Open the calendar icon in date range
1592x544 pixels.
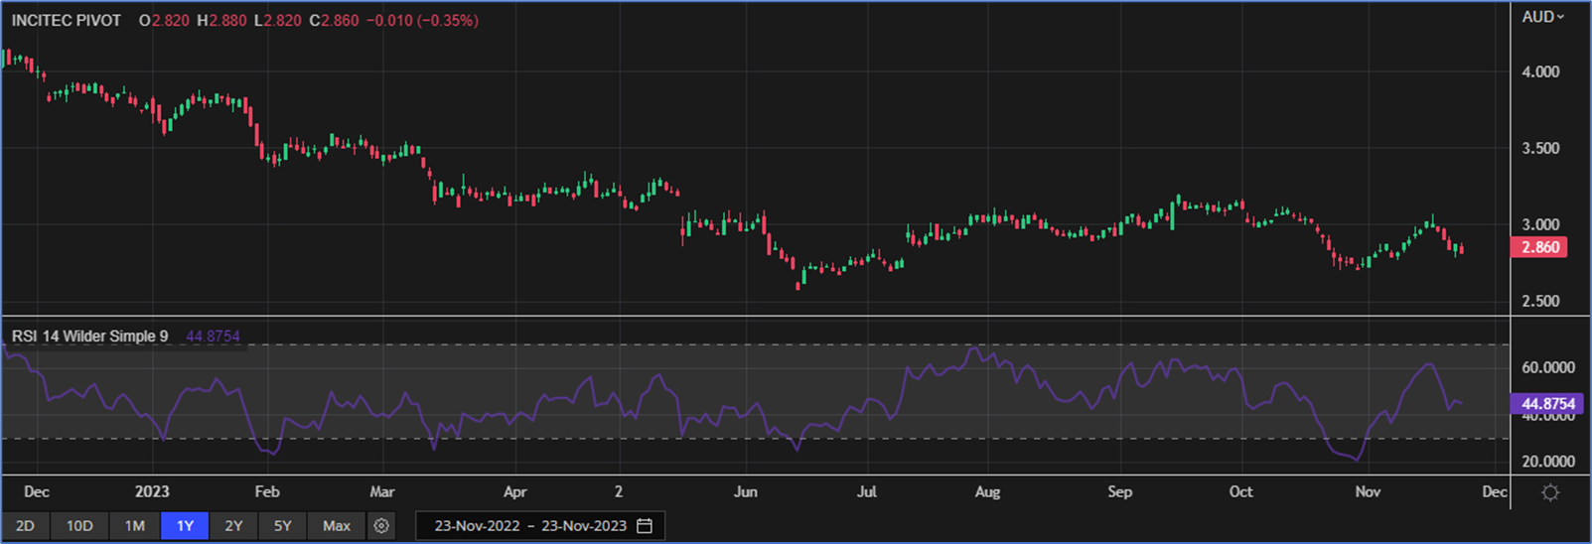645,526
